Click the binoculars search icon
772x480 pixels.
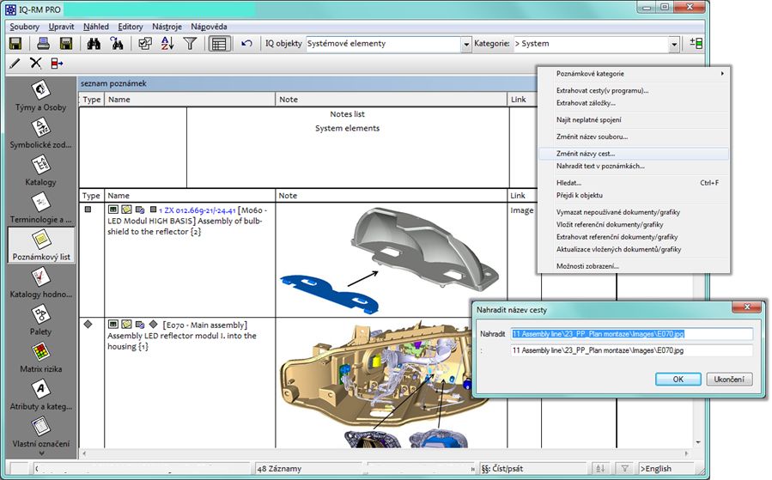click(94, 44)
